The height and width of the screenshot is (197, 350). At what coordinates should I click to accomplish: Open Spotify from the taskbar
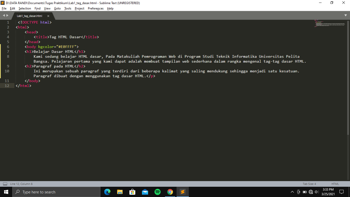[x=158, y=192]
